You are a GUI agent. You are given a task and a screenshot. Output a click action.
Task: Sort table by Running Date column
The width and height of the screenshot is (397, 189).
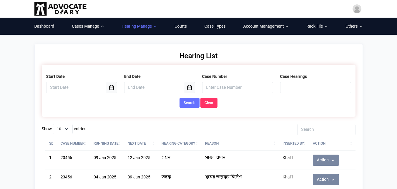(106, 143)
